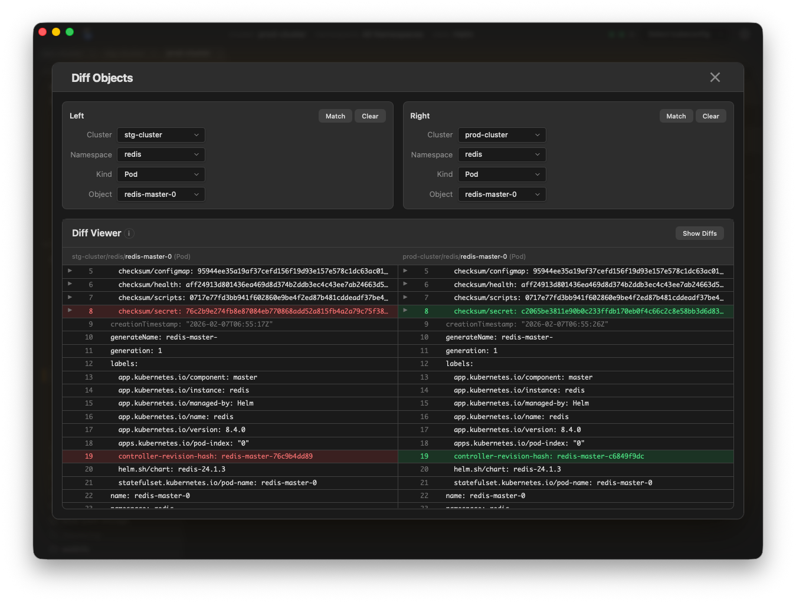Select left controller-revision-hash diff line 19
Viewport: 796px width, 603px height.
pyautogui.click(x=230, y=456)
